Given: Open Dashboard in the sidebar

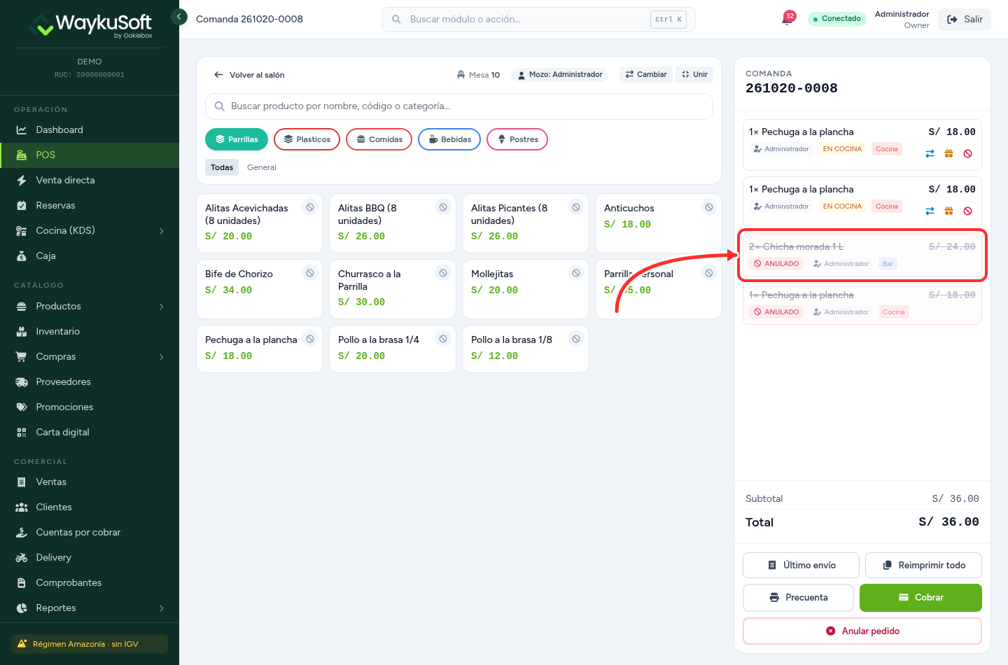Looking at the screenshot, I should (90, 129).
